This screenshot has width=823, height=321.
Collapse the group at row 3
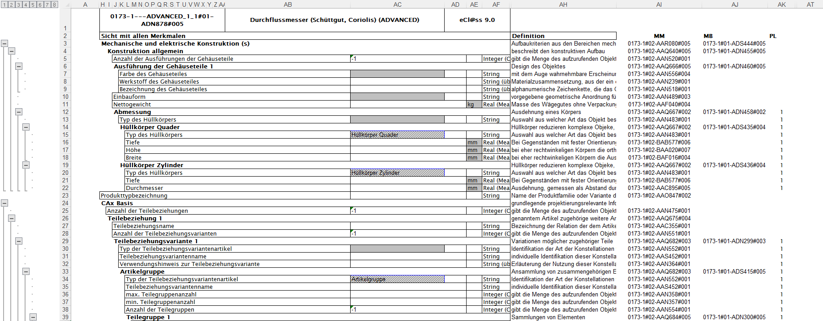[4, 43]
